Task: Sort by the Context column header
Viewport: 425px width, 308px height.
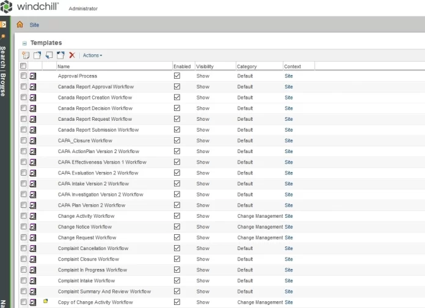Action: tap(299, 66)
